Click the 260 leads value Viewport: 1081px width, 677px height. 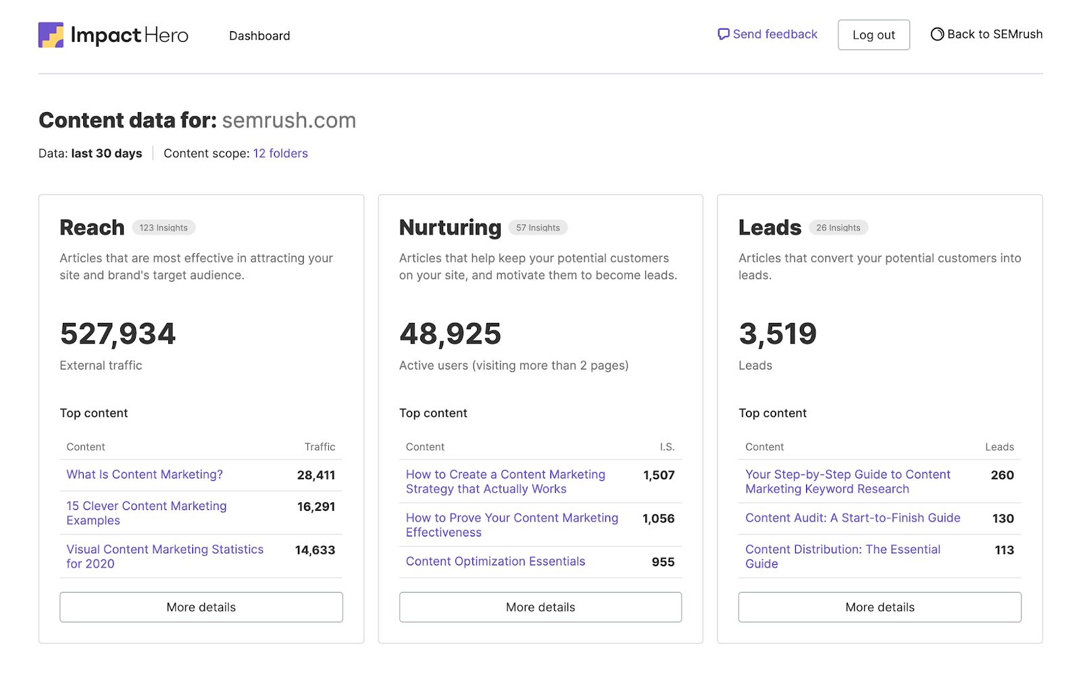click(1003, 476)
